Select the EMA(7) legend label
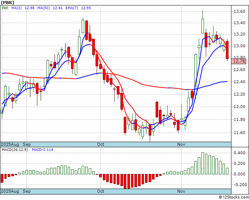The image size is (249, 200). [x=72, y=8]
